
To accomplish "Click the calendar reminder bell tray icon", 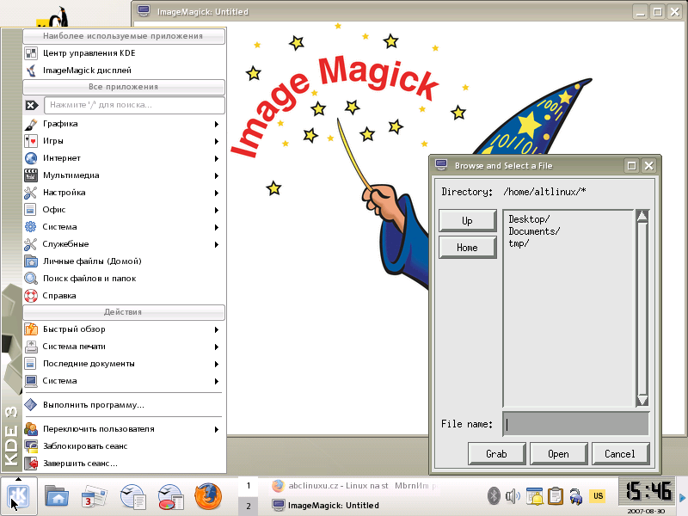I will (x=534, y=496).
